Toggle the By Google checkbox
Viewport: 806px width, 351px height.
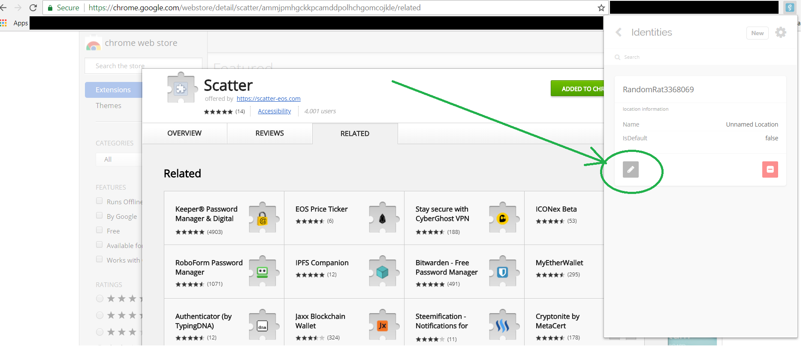100,215
